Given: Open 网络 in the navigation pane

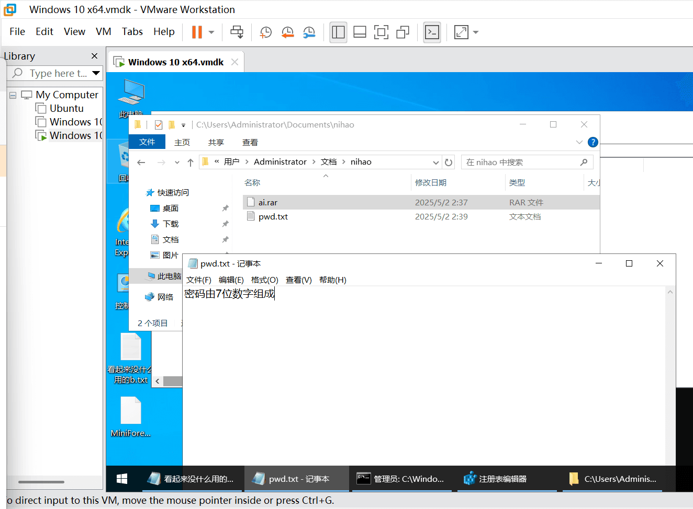Looking at the screenshot, I should (x=159, y=297).
